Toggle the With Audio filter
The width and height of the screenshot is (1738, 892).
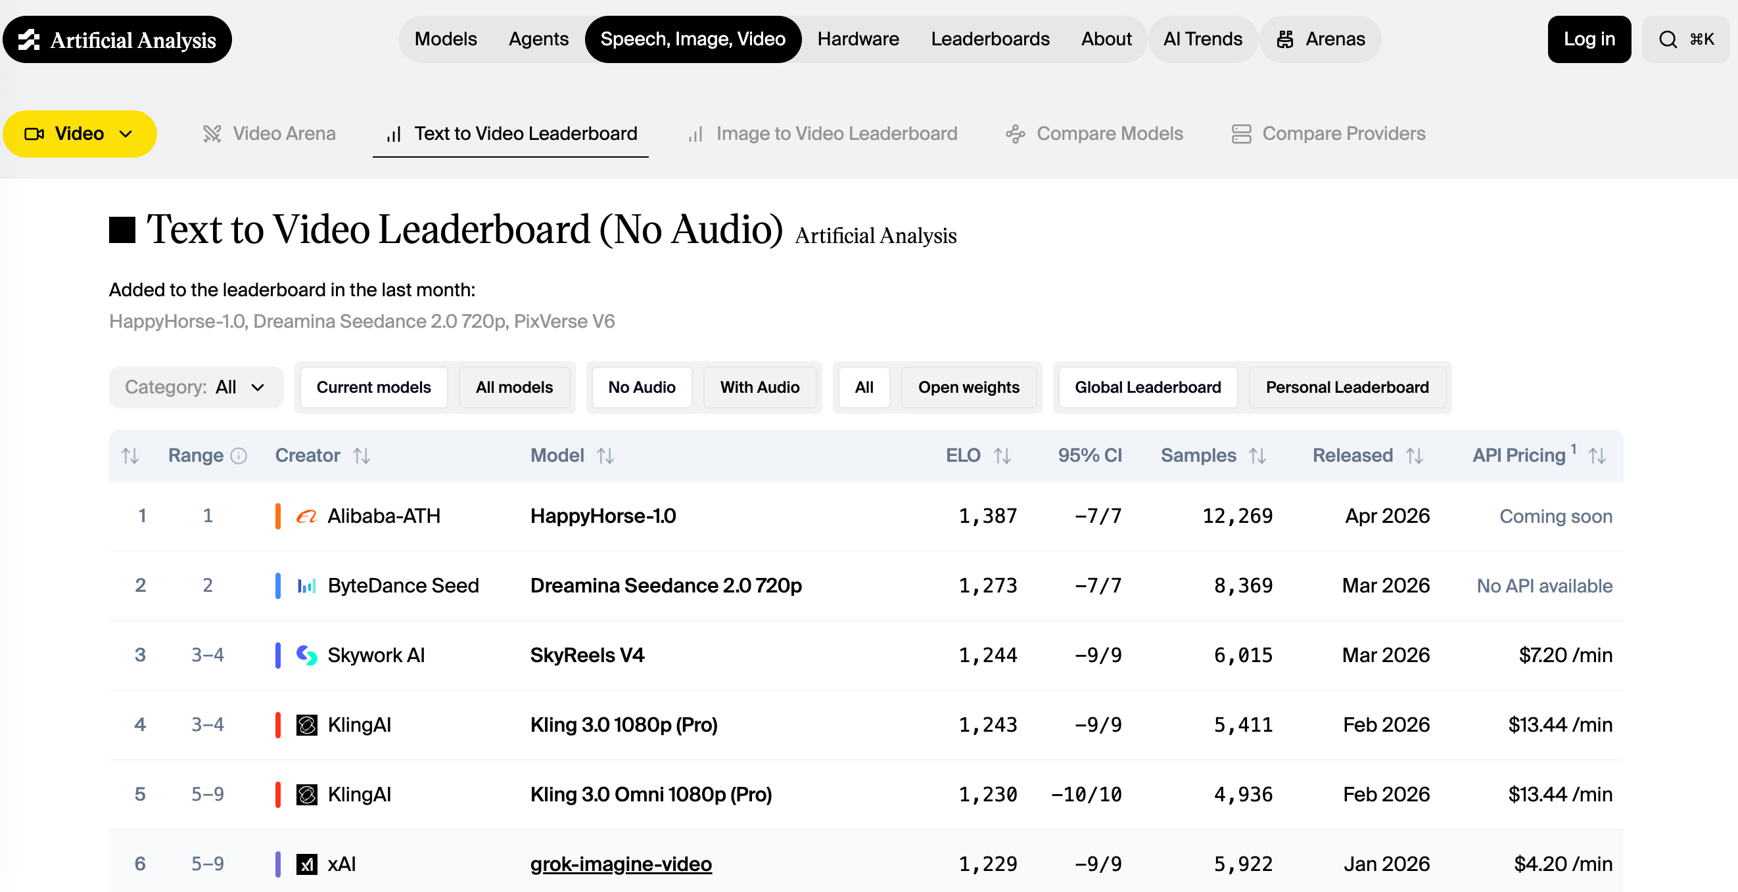coord(759,387)
